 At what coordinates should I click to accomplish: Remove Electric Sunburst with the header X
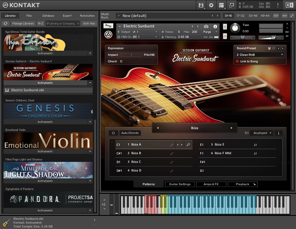(x=287, y=24)
